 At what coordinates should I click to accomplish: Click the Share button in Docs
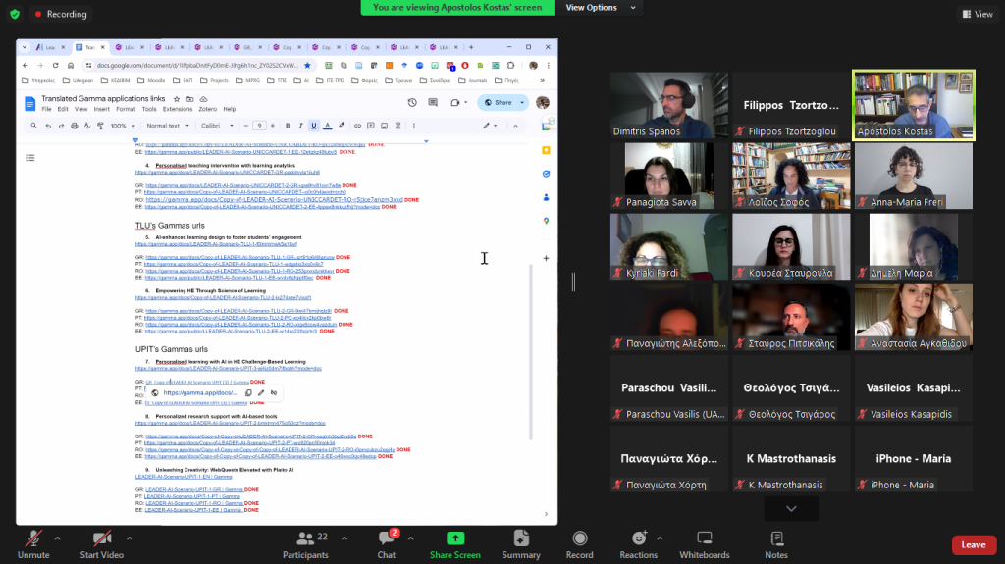[498, 102]
